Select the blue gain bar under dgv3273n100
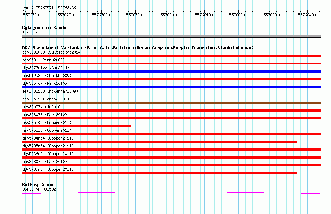 point(171,71)
